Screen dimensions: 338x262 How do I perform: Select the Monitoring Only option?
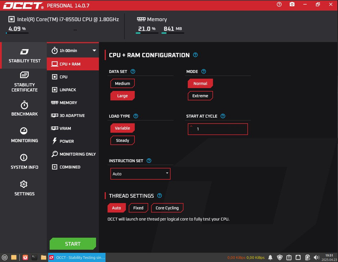73,154
